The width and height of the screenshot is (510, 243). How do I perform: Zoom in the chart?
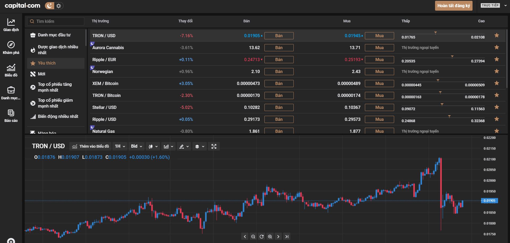tap(270, 236)
